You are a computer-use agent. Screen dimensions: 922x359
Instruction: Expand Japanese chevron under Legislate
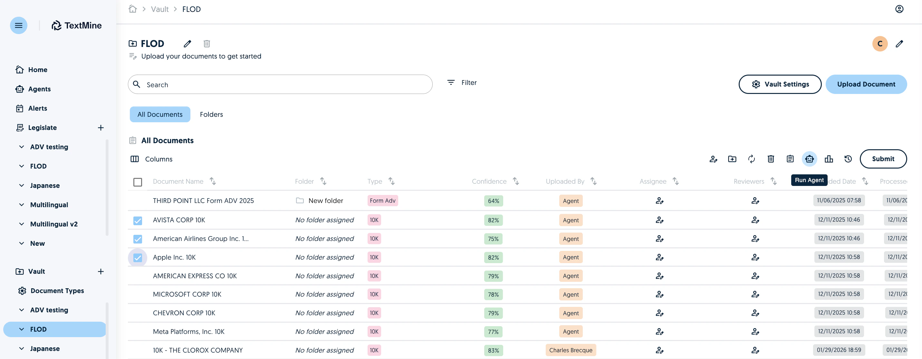click(x=22, y=185)
